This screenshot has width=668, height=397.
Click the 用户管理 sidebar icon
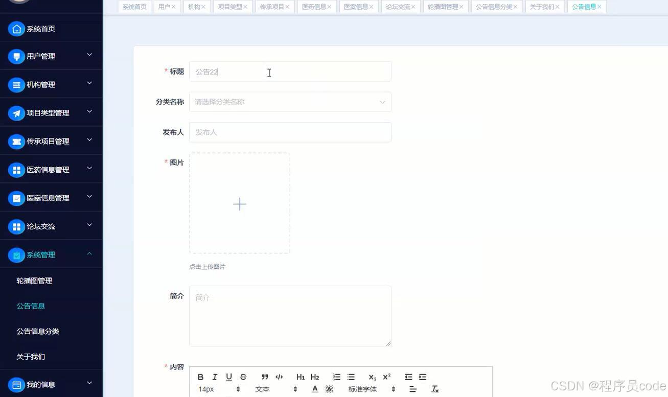pos(17,56)
